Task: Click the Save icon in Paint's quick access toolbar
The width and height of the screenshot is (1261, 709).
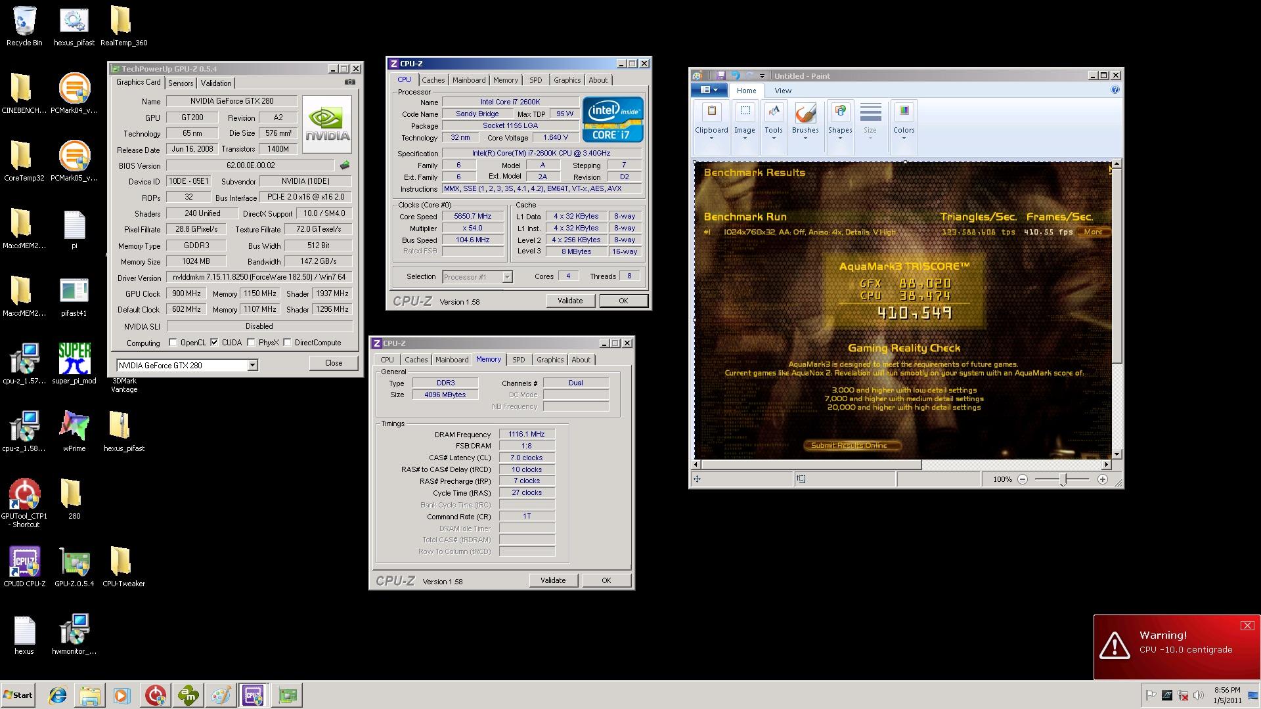Action: 720,75
